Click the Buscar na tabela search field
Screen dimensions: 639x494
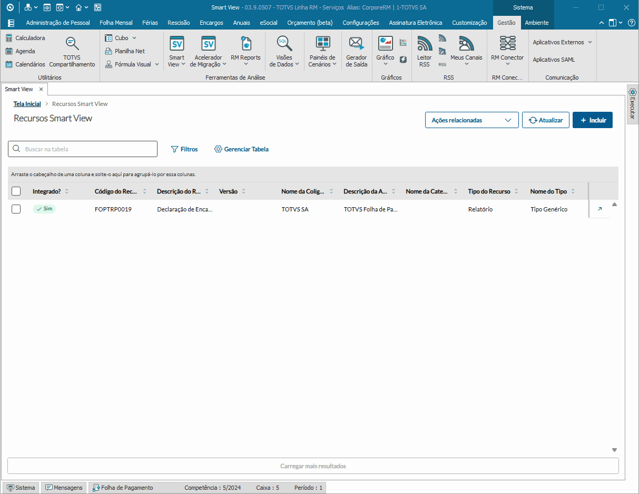[x=83, y=149]
